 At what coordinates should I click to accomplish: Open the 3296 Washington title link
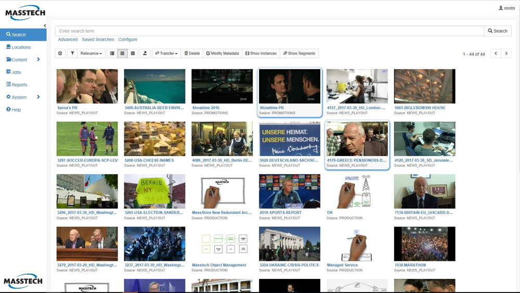(87, 213)
